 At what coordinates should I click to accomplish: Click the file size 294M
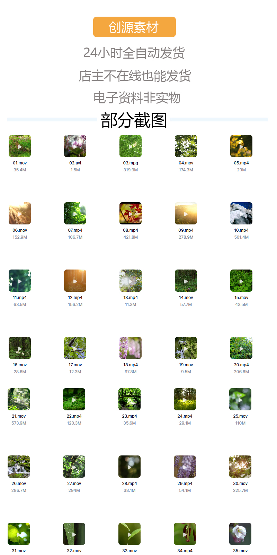click(74, 490)
